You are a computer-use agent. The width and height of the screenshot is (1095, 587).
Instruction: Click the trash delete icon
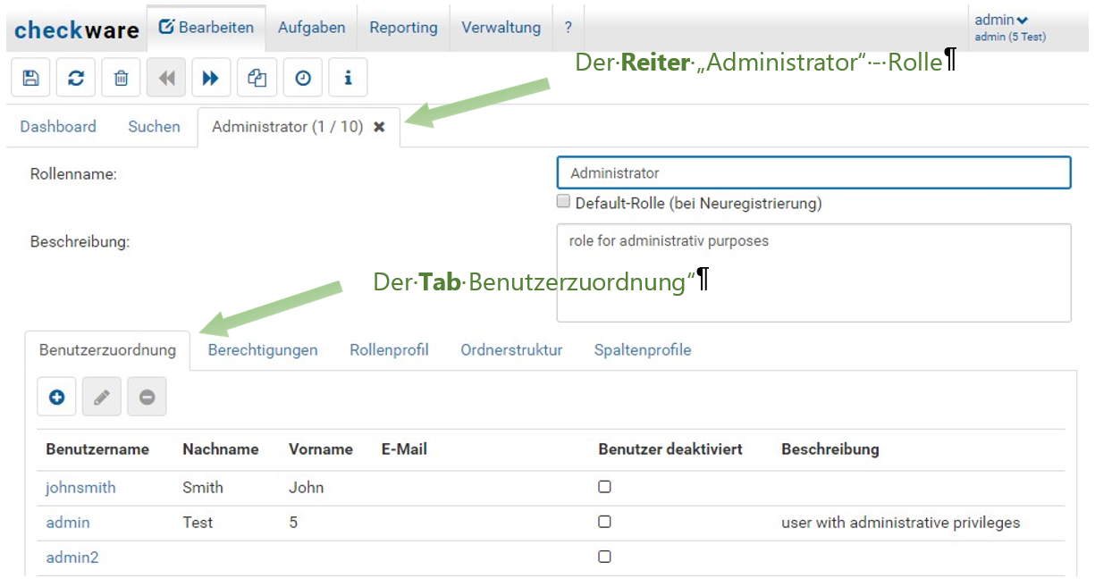coord(122,78)
